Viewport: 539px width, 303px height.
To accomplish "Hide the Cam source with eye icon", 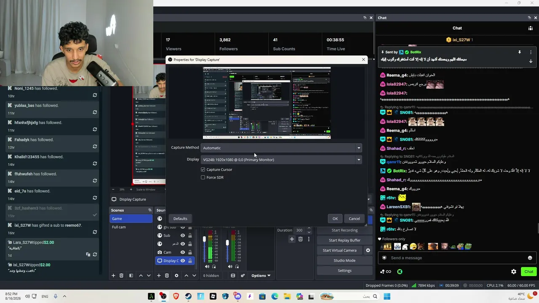I will (183, 252).
